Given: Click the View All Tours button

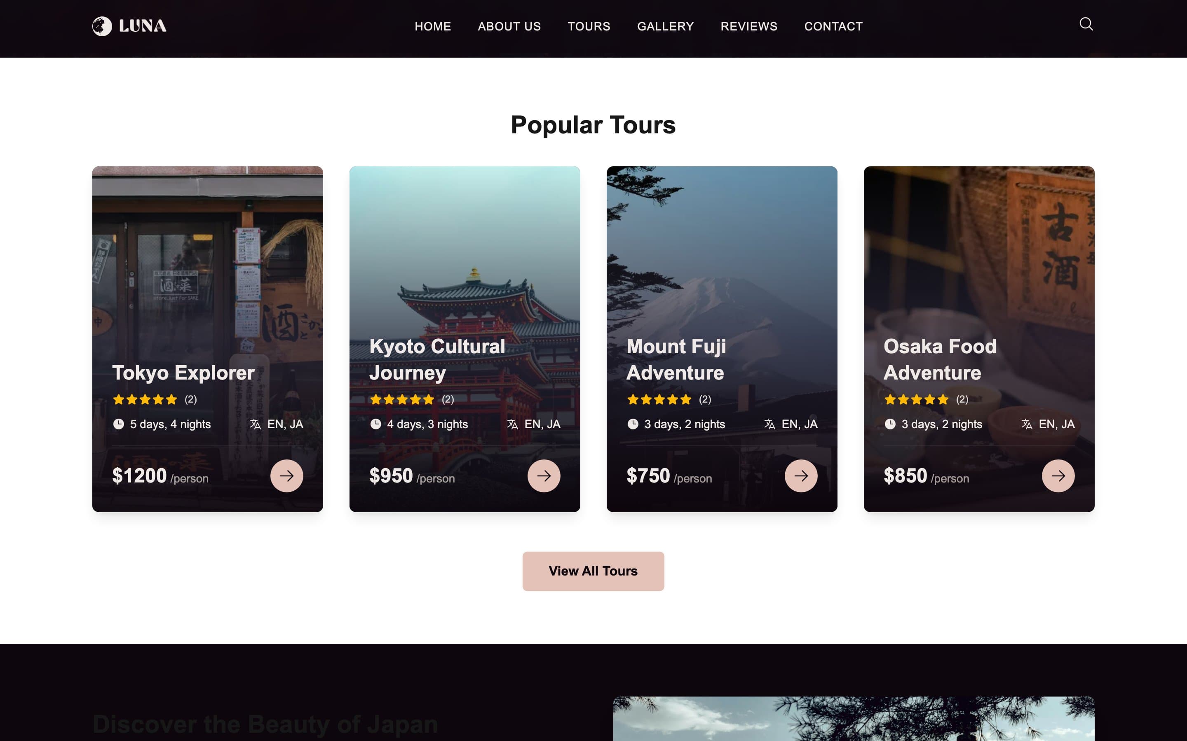Looking at the screenshot, I should click(x=593, y=571).
